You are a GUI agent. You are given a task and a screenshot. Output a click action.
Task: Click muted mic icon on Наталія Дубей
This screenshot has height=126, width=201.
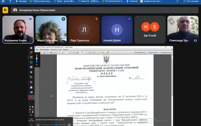pos(129,19)
